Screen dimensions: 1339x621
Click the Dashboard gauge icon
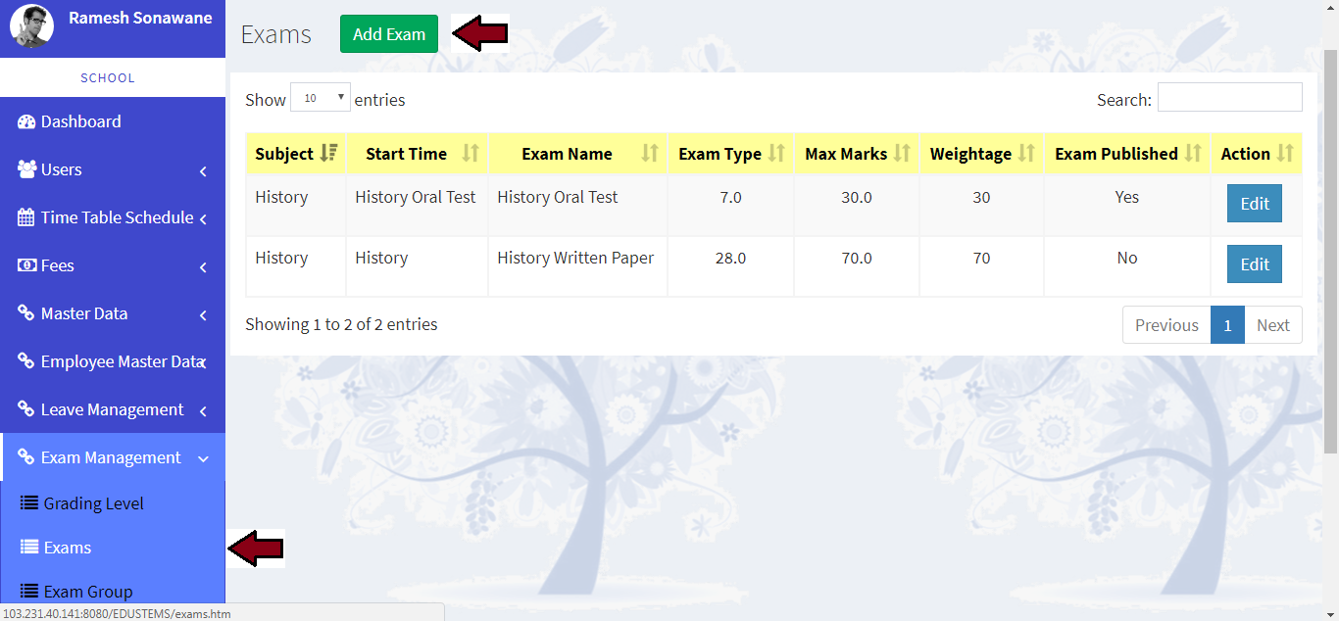point(26,121)
